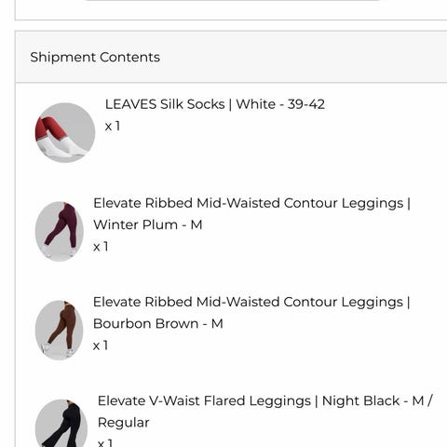The width and height of the screenshot is (447, 447).
Task: Open the first Elevate Ribbed Mid-Waisted Contour Leggings title
Action: tap(248, 203)
